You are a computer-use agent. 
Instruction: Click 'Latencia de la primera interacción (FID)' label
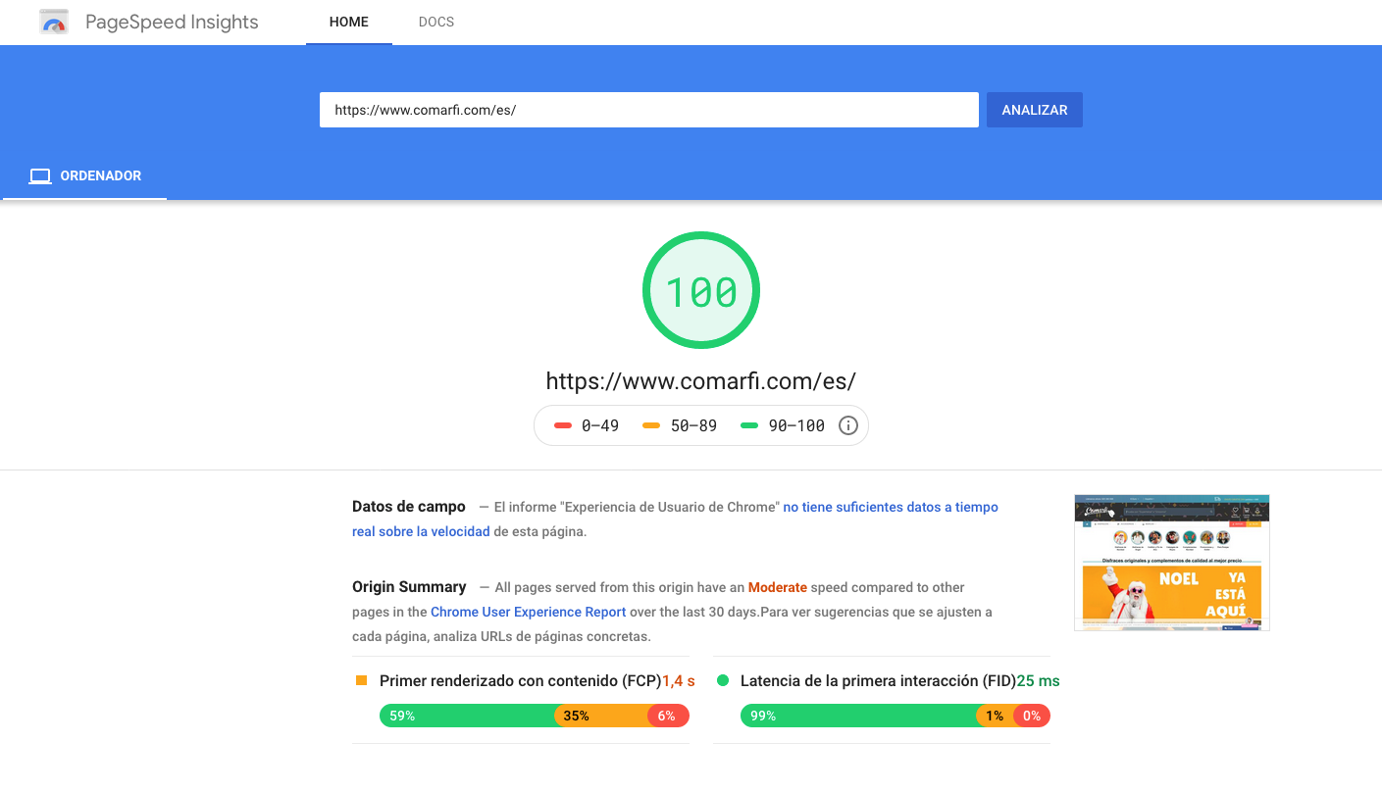click(879, 680)
